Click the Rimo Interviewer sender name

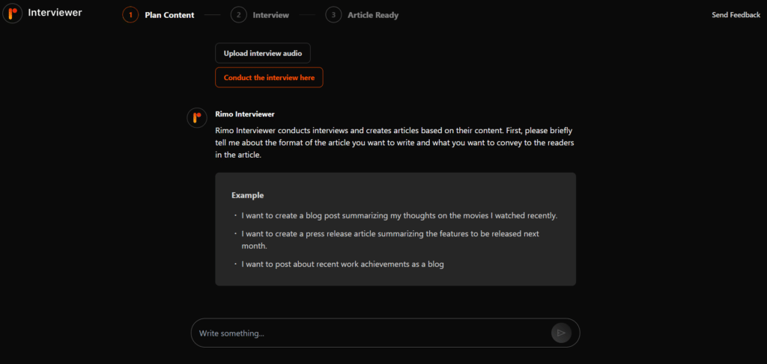click(244, 114)
